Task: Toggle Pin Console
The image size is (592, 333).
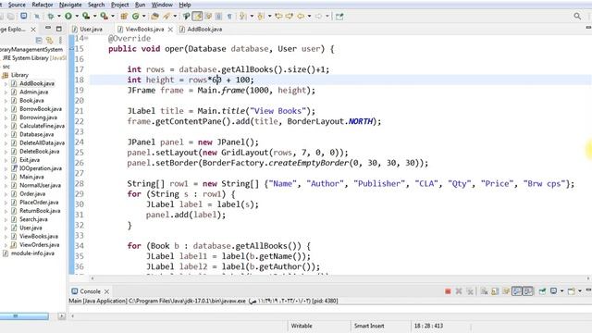Action: click(542, 291)
